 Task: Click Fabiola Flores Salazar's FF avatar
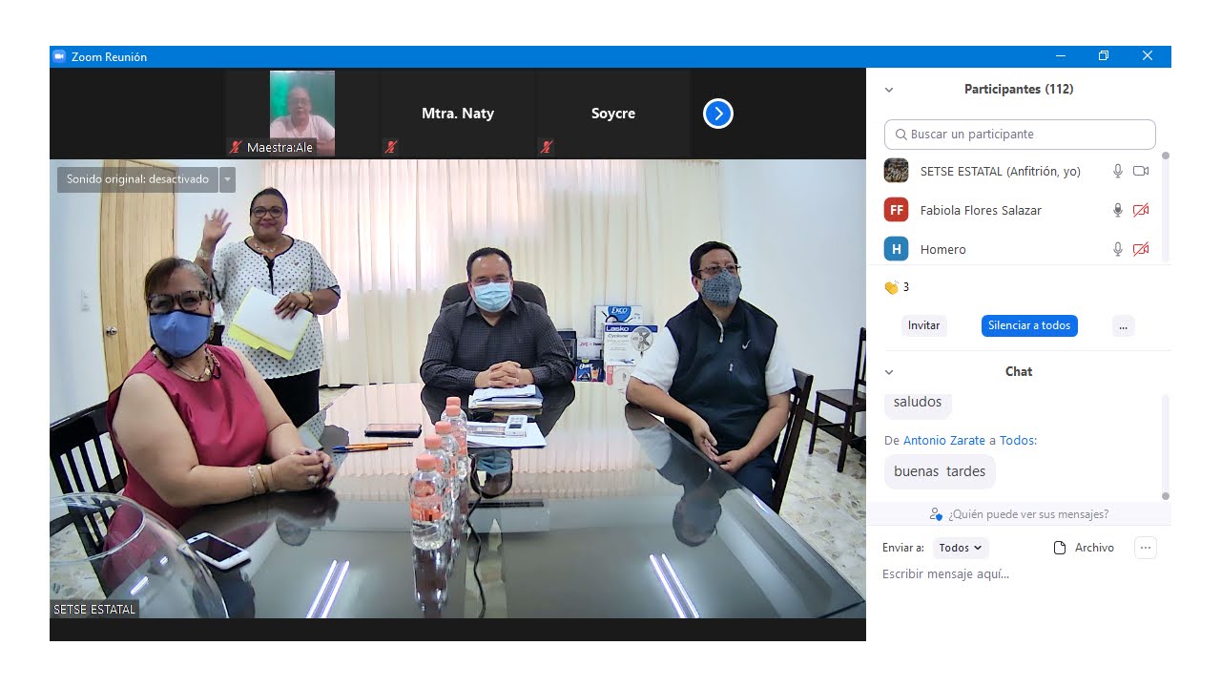[896, 210]
